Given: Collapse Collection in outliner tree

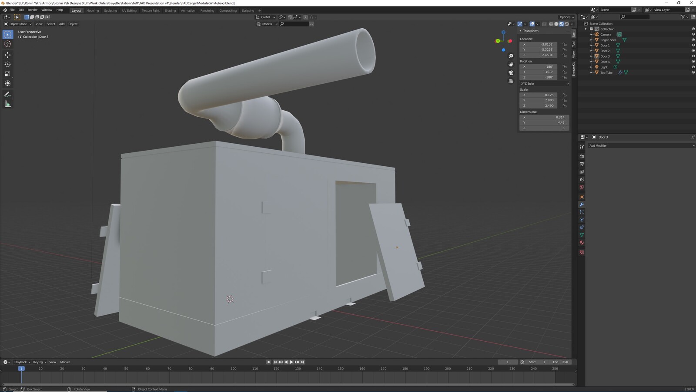Looking at the screenshot, I should pyautogui.click(x=586, y=29).
